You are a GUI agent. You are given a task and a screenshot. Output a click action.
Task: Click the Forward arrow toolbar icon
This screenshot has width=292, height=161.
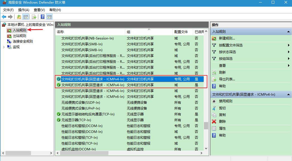point(10,17)
